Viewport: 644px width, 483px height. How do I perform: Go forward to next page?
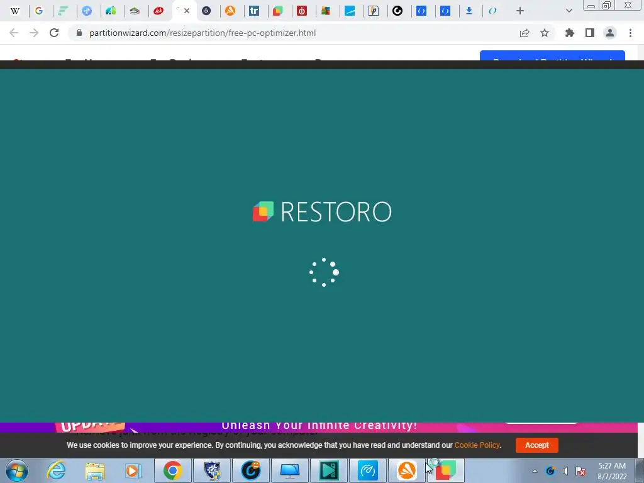pos(34,33)
